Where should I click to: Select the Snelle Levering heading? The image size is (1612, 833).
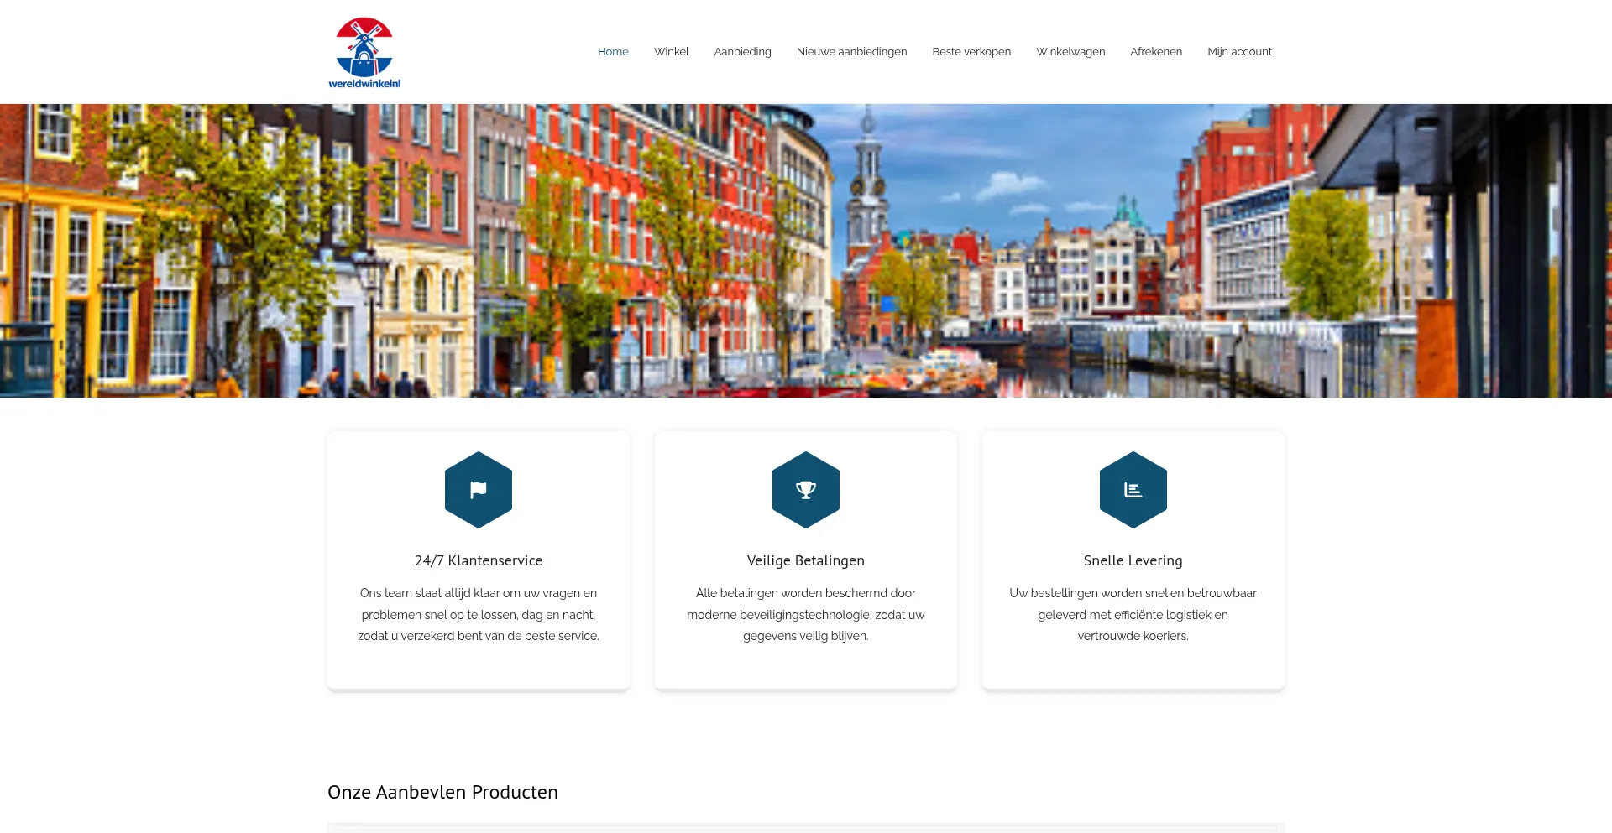[1133, 560]
